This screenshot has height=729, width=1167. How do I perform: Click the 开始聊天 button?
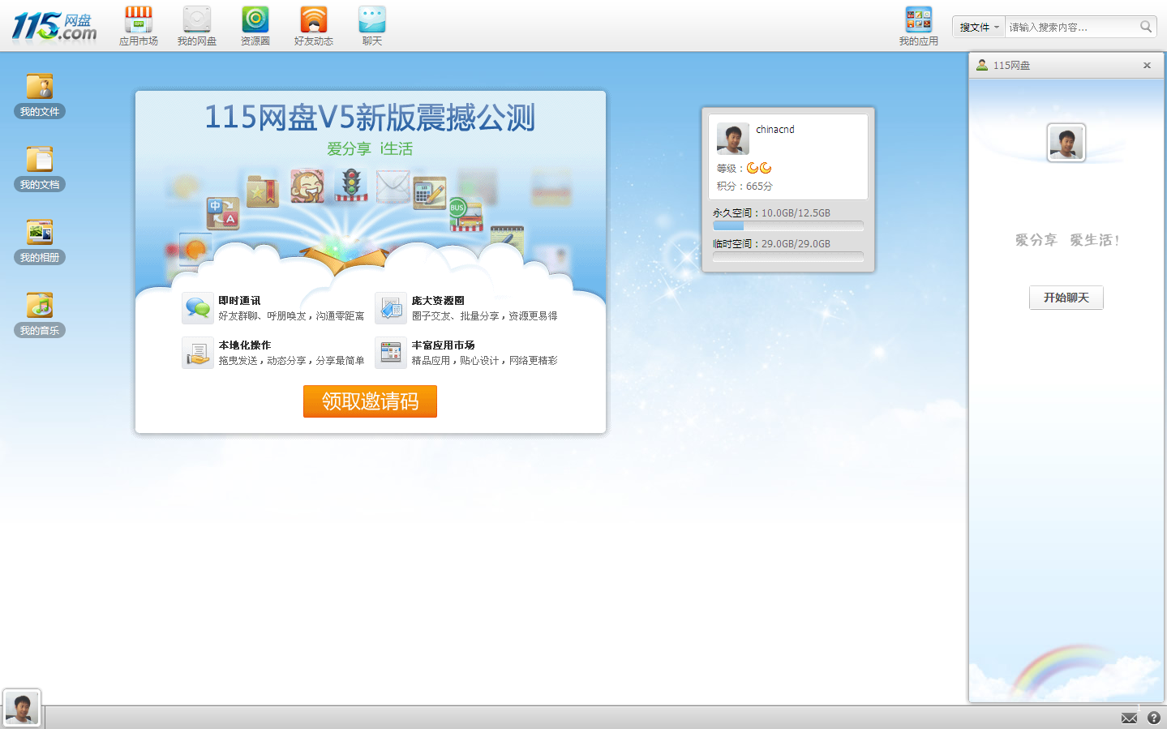[x=1066, y=298]
